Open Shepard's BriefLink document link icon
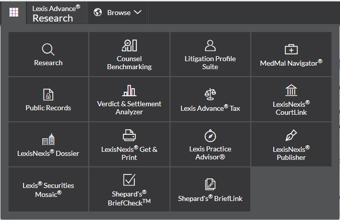The width and height of the screenshot is (340, 220). 210,184
